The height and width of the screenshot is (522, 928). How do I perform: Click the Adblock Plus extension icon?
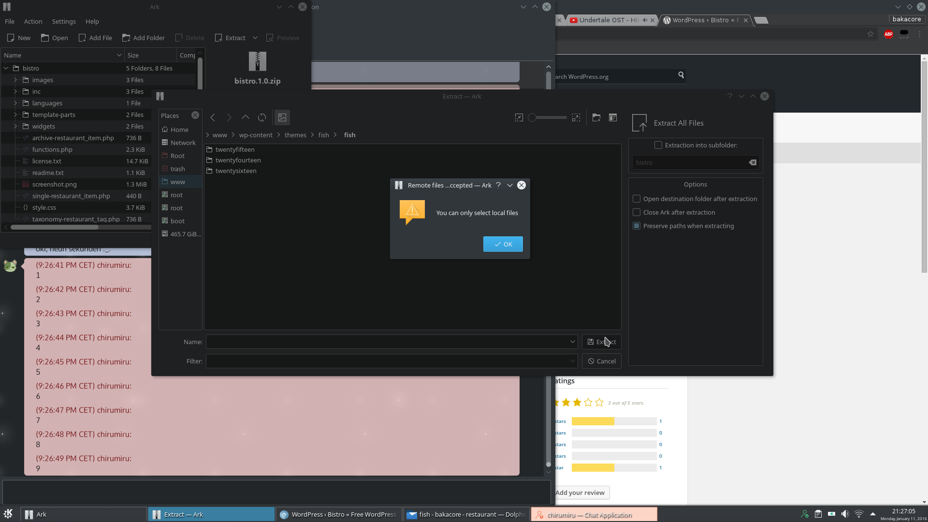pos(888,34)
